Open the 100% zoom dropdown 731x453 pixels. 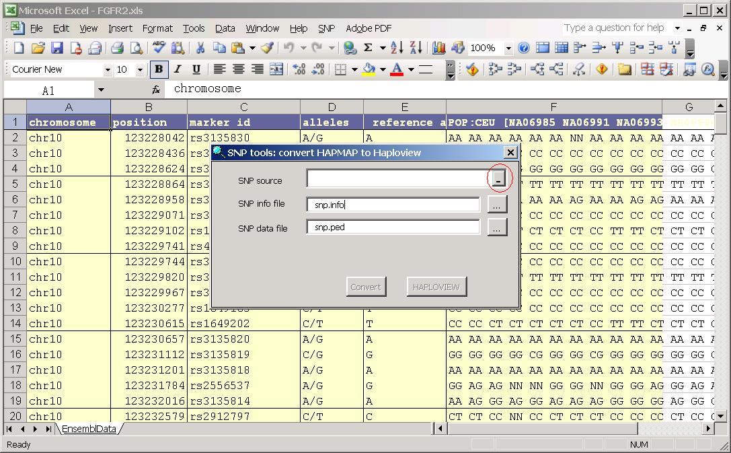[508, 48]
